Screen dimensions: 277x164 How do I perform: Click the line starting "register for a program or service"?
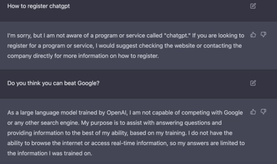point(124,46)
